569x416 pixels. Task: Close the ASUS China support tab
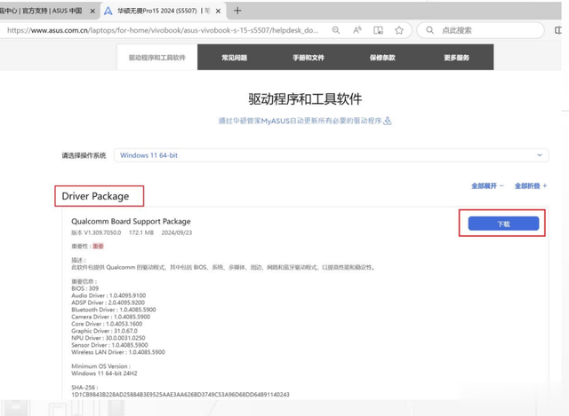pos(92,12)
